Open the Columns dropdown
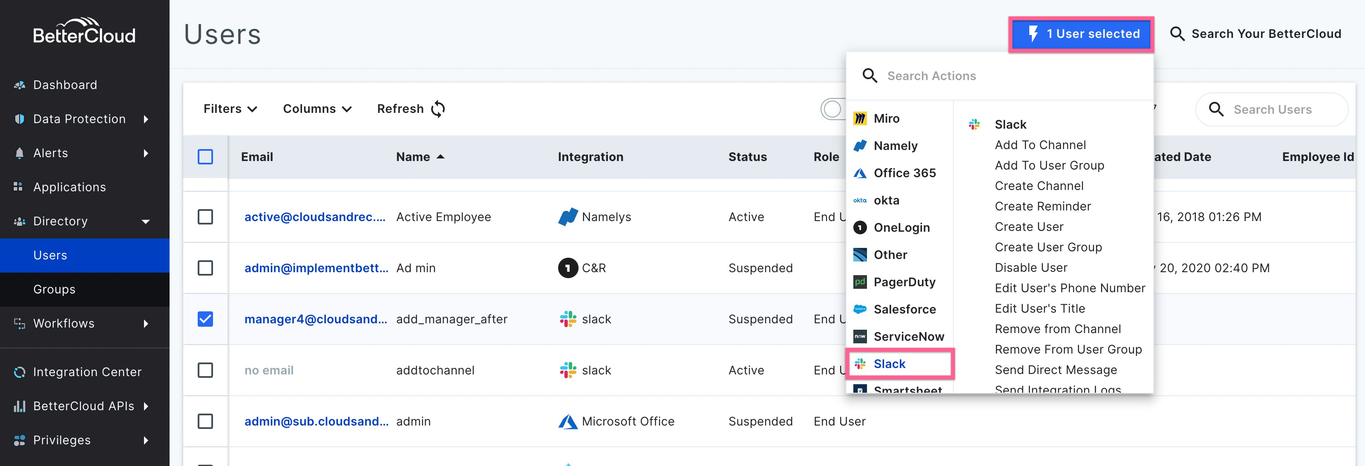This screenshot has height=466, width=1365. [317, 109]
